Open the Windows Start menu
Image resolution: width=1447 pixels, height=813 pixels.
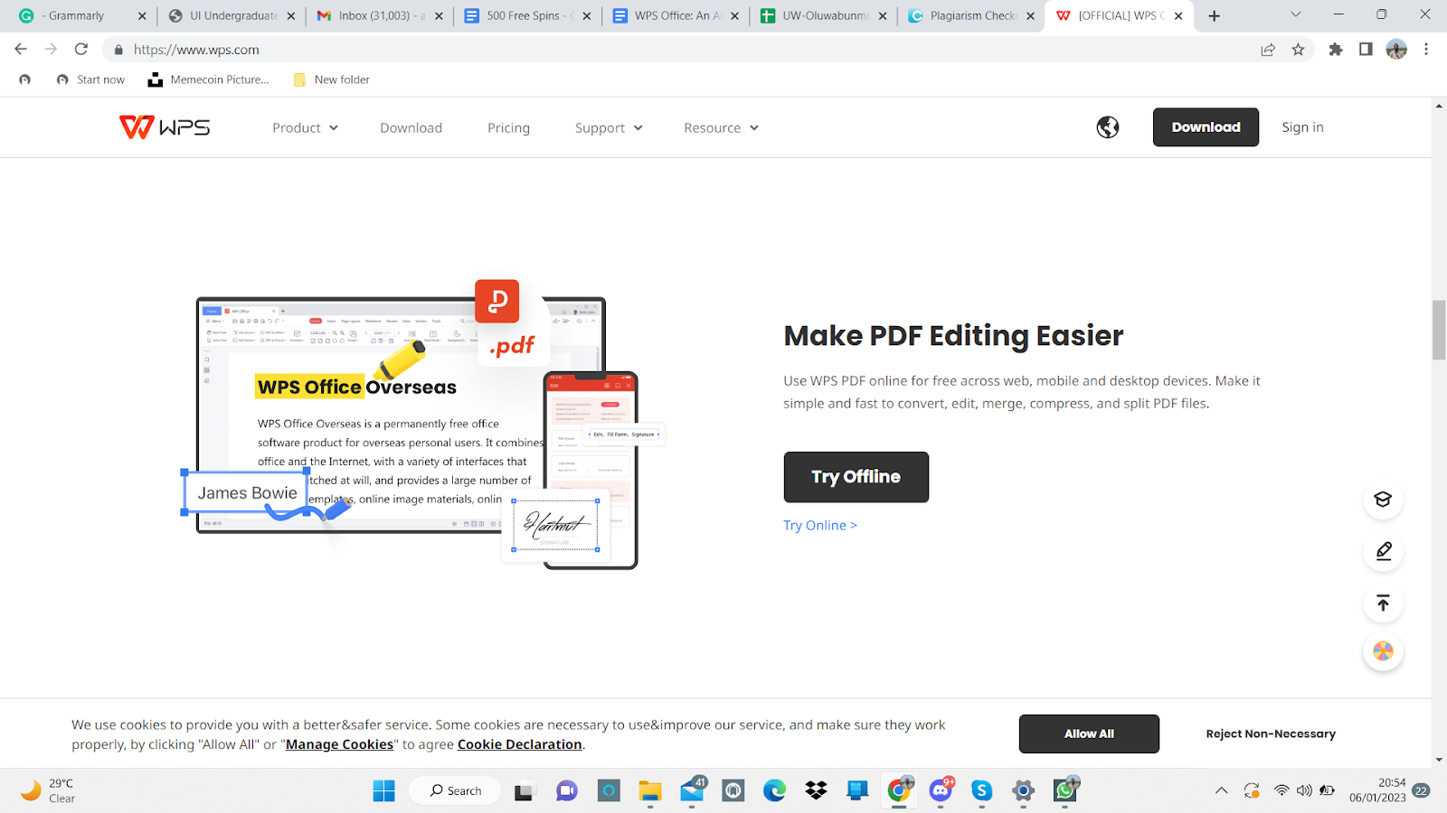pos(384,791)
